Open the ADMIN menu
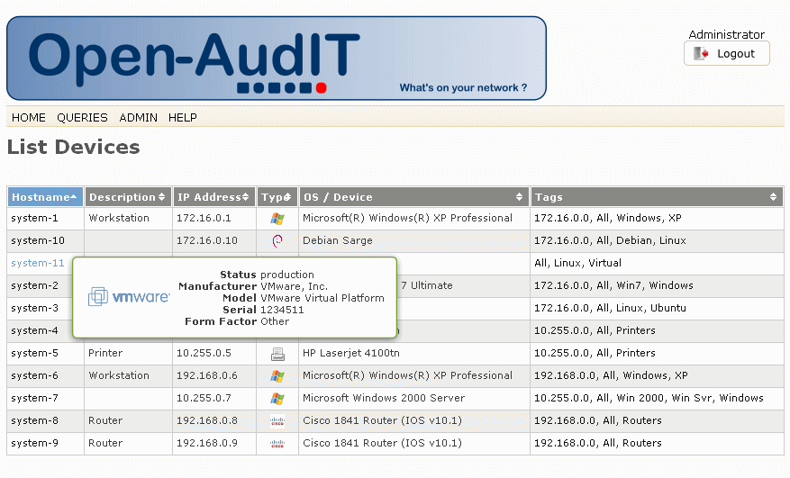The image size is (790, 478). (138, 118)
